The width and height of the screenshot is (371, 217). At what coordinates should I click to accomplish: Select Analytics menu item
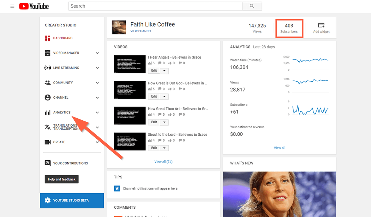62,113
